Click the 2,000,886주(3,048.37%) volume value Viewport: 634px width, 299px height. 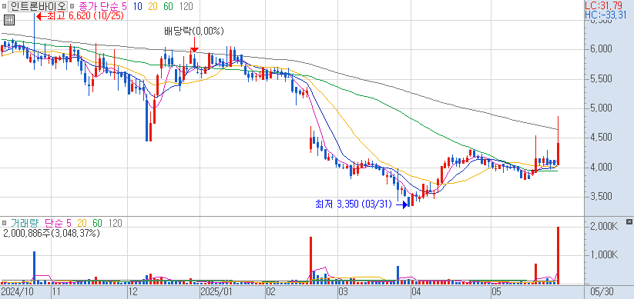52,233
